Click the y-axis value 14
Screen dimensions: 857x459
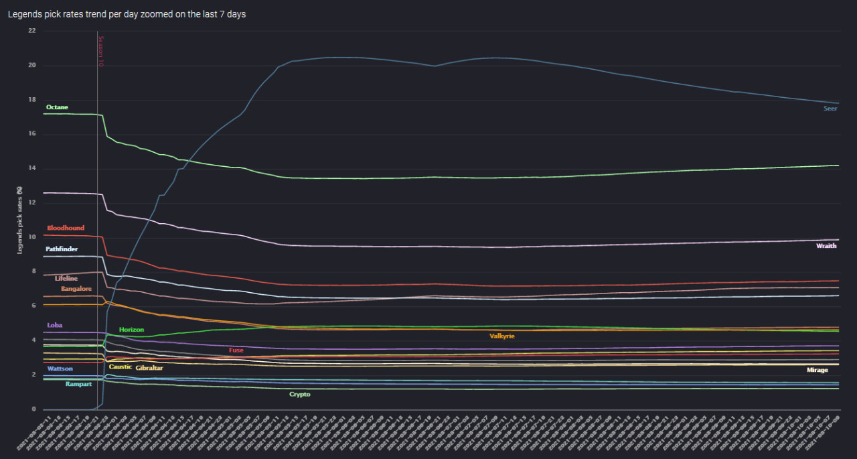click(x=32, y=168)
